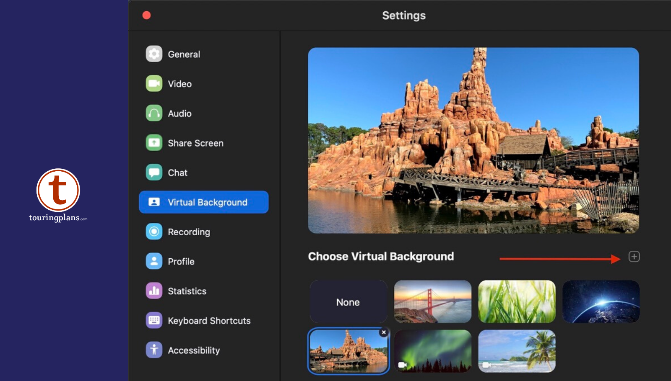Close the Settings window with red button
The width and height of the screenshot is (671, 381).
[x=146, y=15]
